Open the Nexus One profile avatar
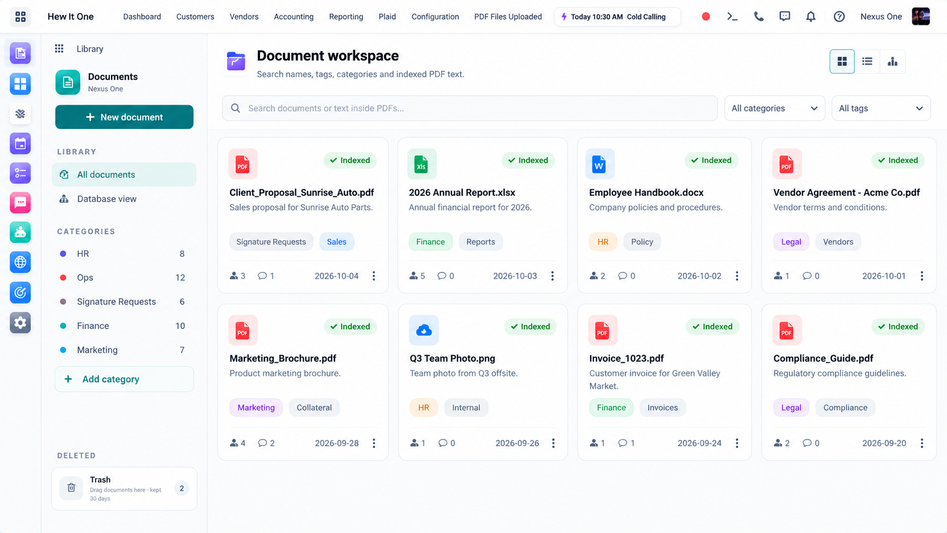 (x=921, y=16)
